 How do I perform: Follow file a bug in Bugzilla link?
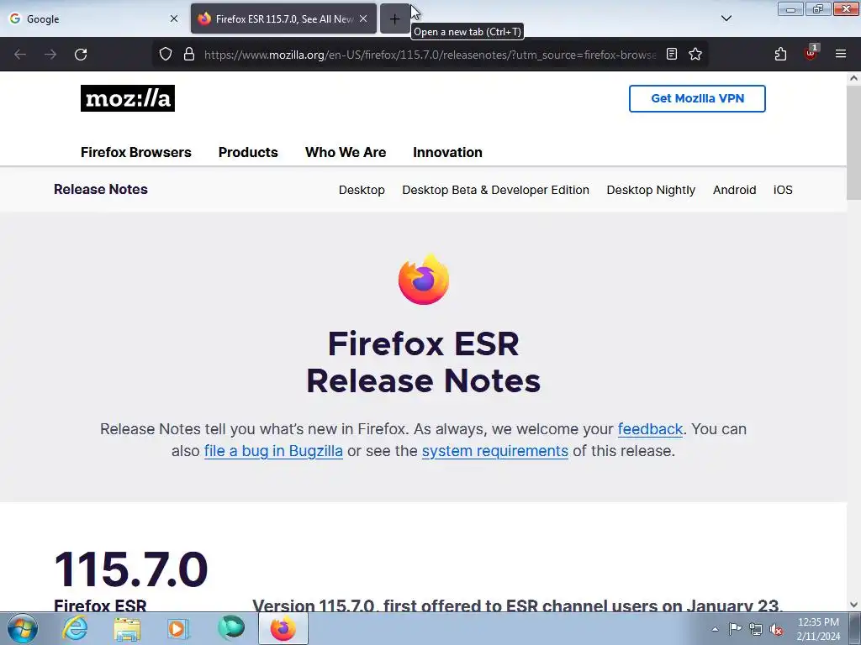(273, 451)
